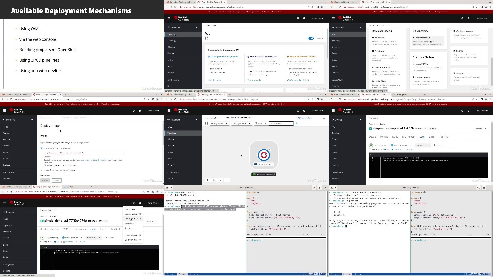Click Download link in Lorem Ipsum-tab window
493x277 pixels.
coord(397,150)
